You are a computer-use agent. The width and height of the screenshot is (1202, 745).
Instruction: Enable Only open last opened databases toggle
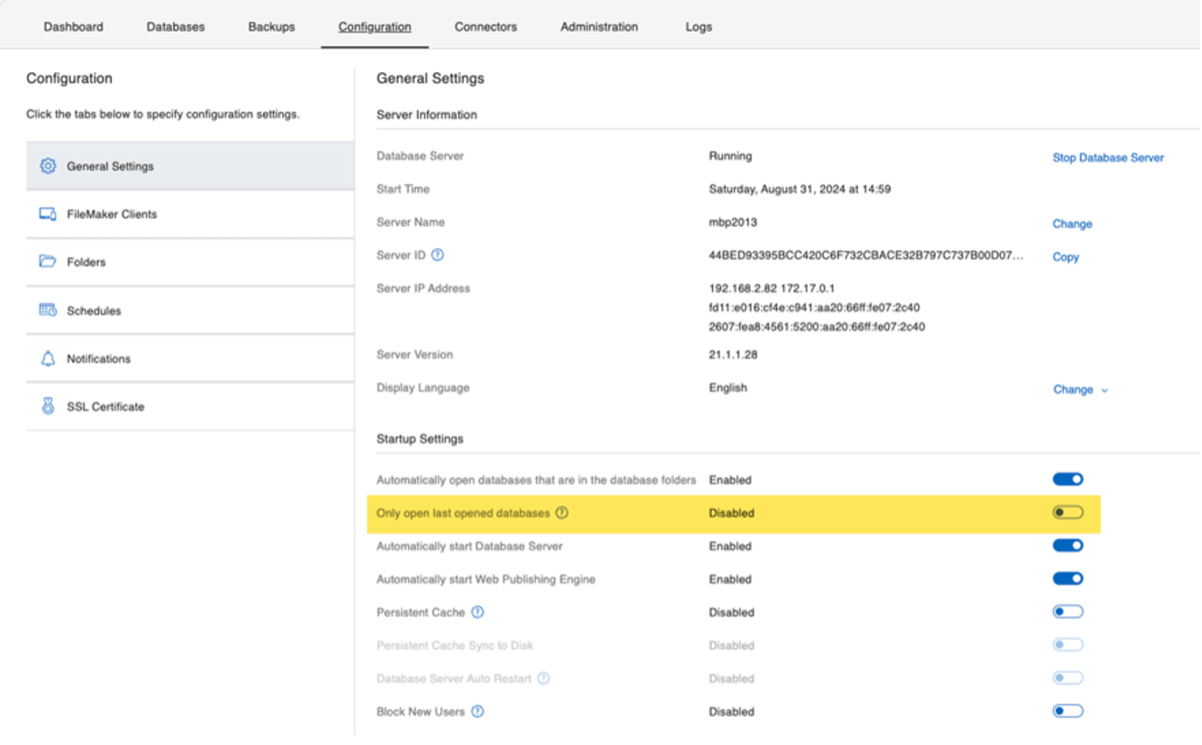(x=1068, y=513)
